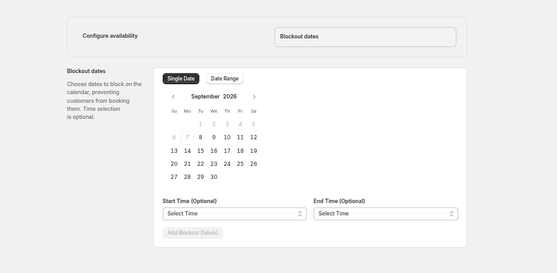Pick September 22
Viewport: 557px width, 273px height.
(201, 164)
